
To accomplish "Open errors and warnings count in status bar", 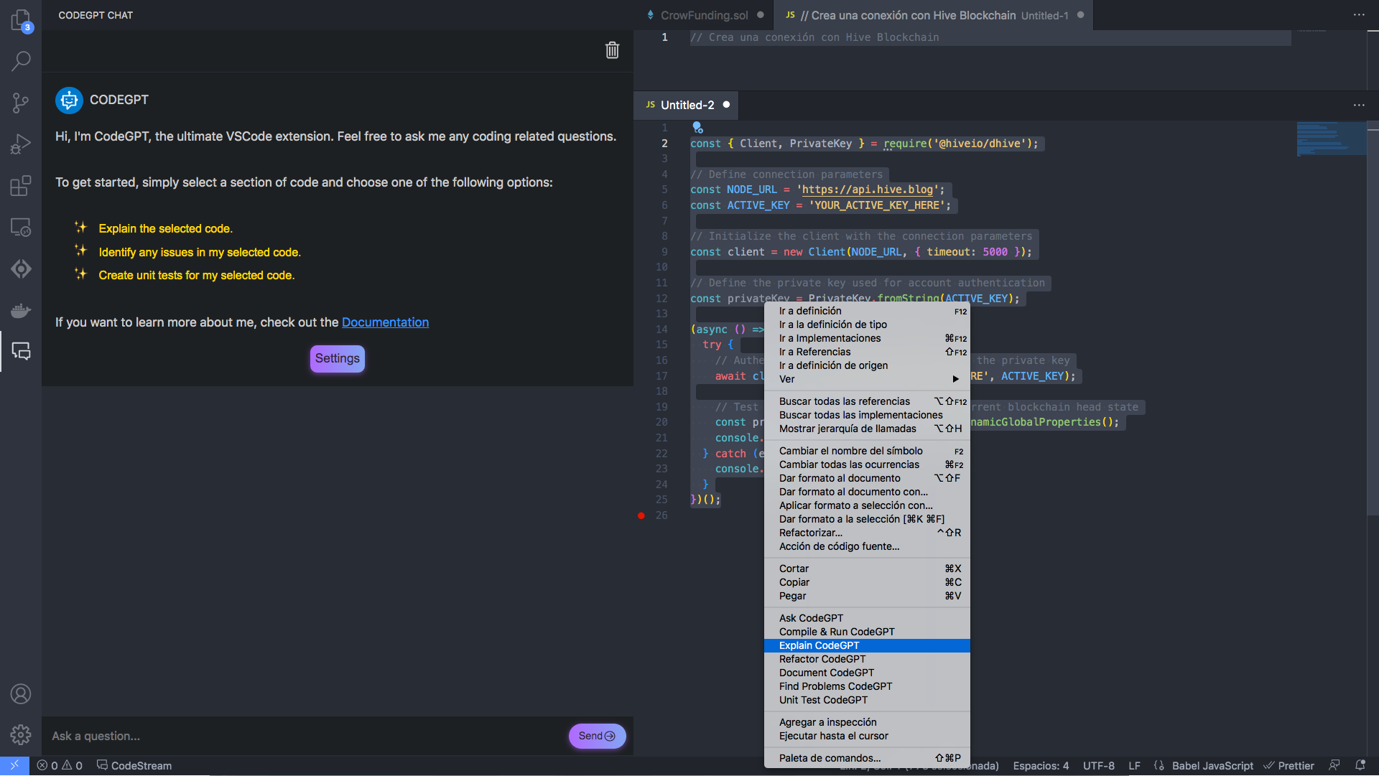I will click(x=60, y=766).
